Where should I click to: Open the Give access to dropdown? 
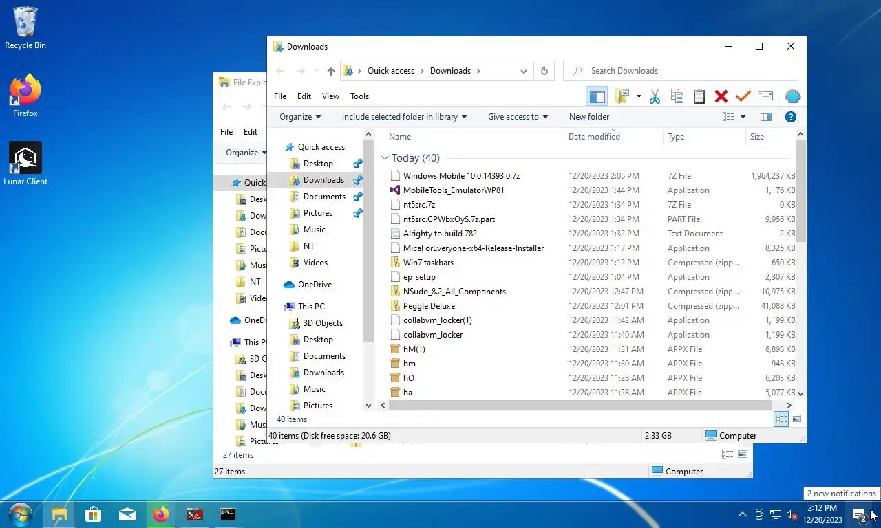[518, 117]
